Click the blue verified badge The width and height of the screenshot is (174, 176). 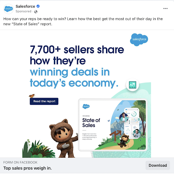pos(38,6)
